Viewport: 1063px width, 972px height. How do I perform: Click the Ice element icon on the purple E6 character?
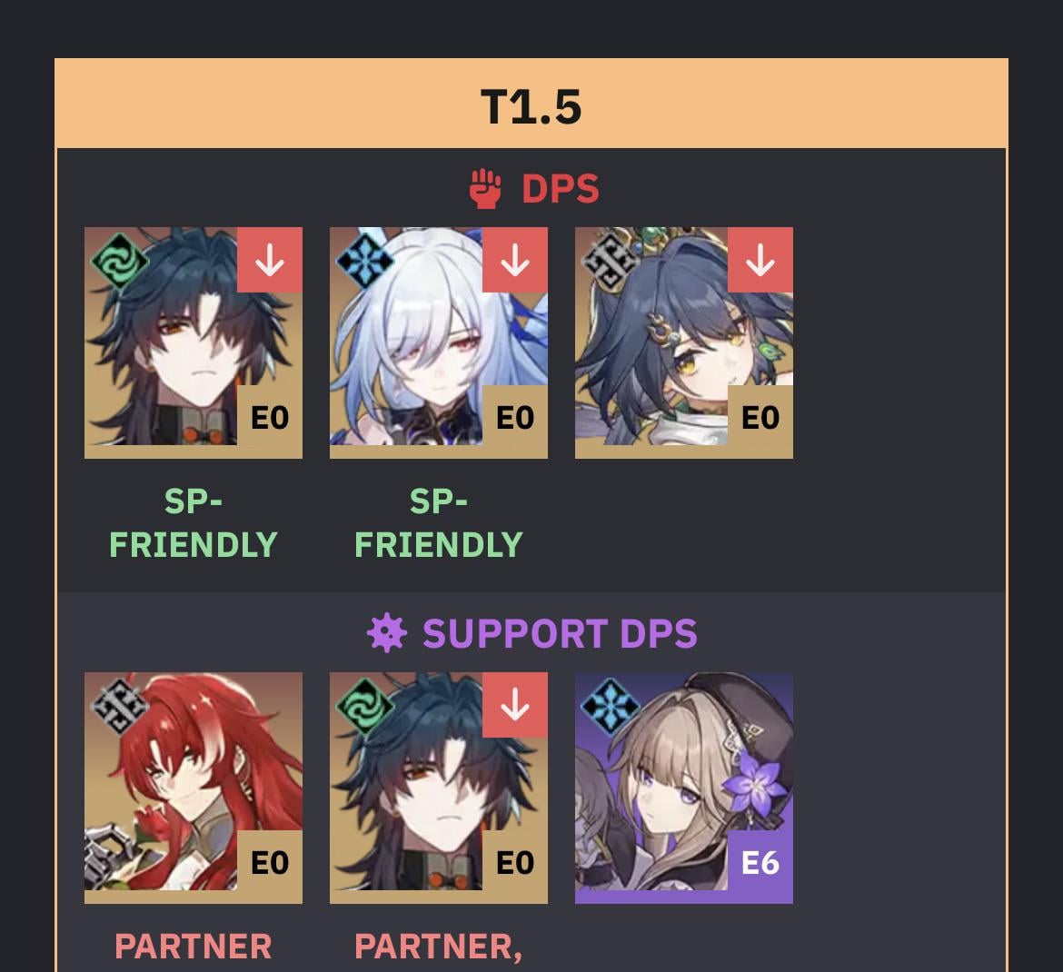pyautogui.click(x=611, y=707)
